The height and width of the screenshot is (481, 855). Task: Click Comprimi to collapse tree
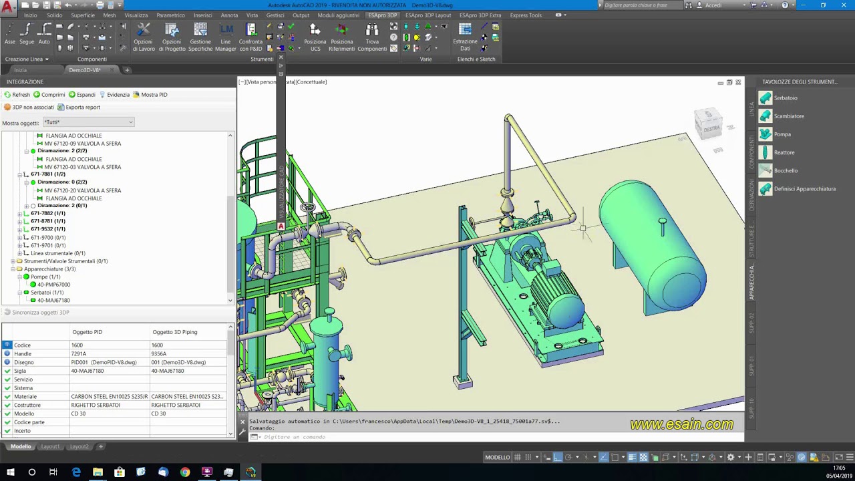point(49,95)
